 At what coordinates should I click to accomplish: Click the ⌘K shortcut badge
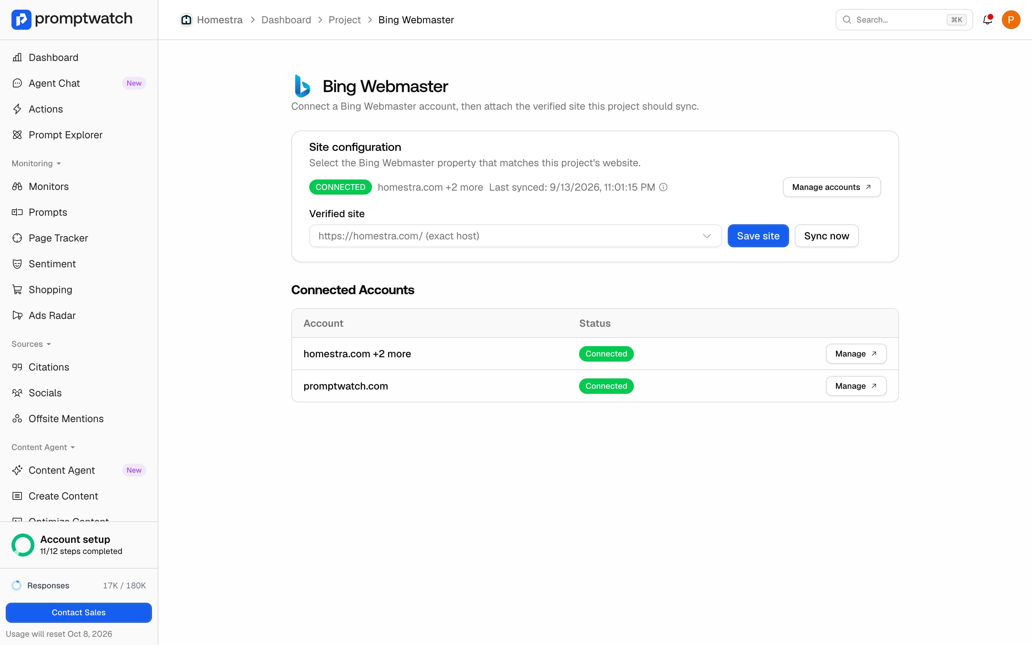[956, 20]
